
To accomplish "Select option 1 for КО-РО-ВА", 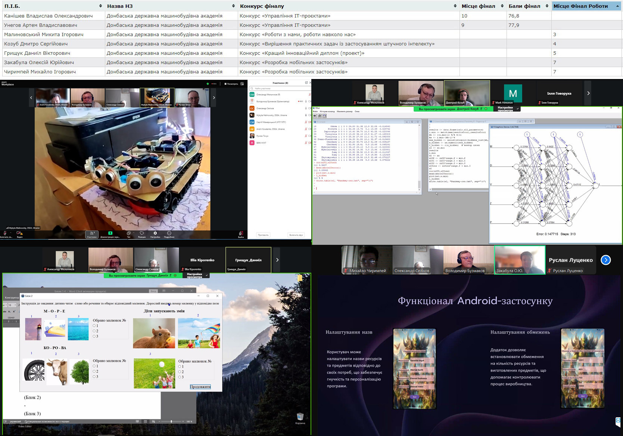I will pos(94,366).
